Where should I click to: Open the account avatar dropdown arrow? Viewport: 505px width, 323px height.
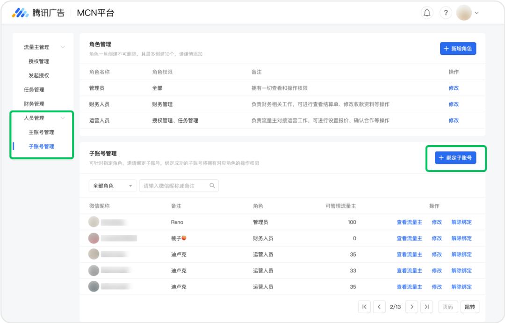[476, 13]
